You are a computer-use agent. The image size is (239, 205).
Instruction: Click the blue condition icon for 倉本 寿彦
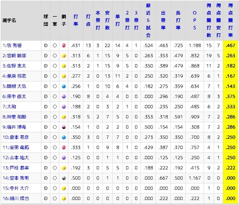coord(64,137)
